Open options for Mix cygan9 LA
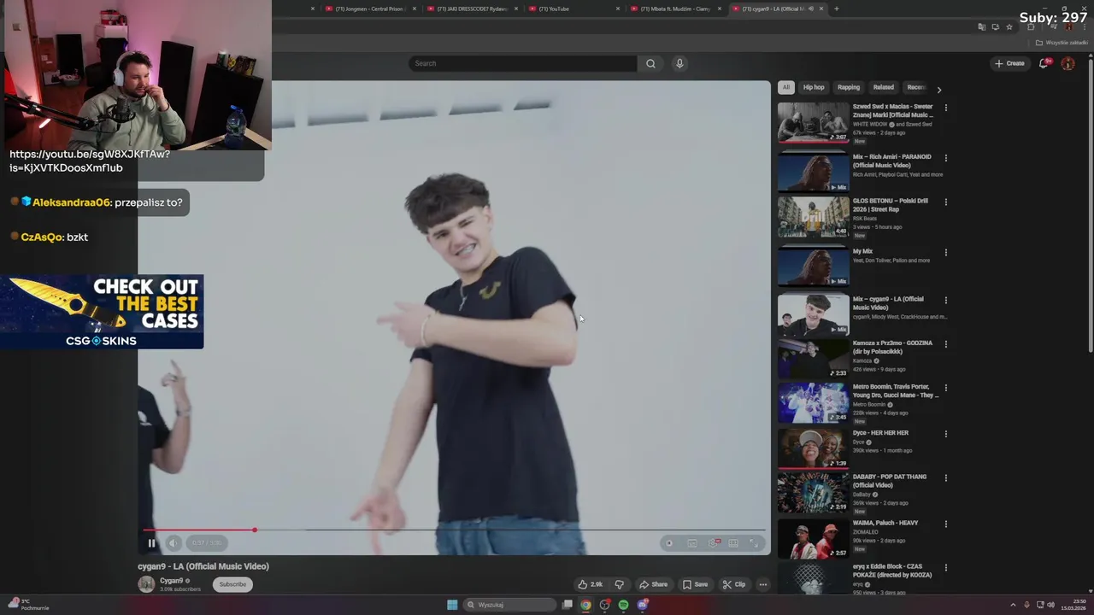 point(945,300)
